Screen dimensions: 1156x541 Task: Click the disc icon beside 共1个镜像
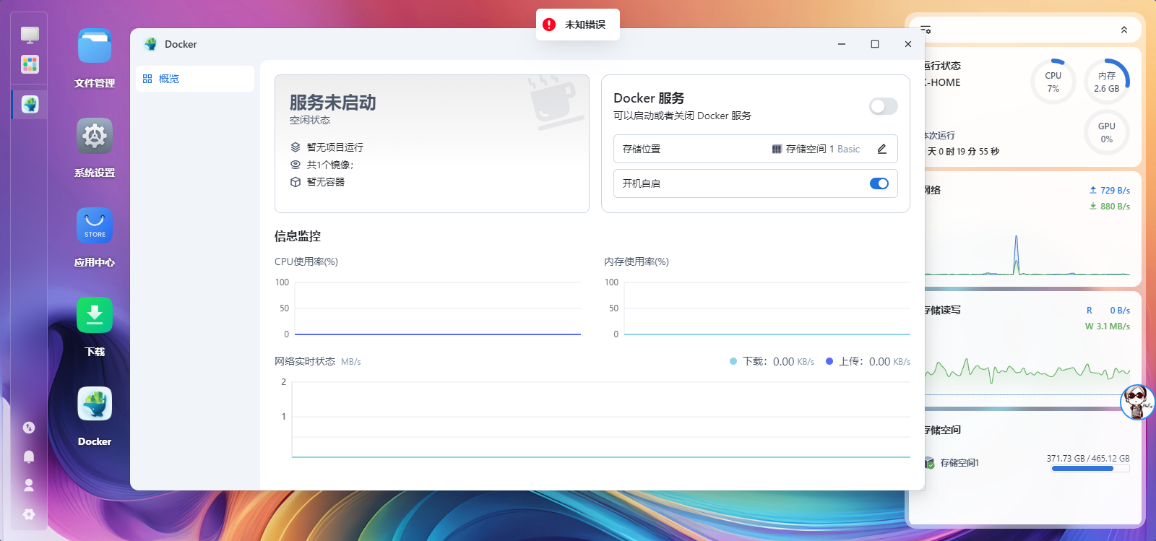click(x=296, y=165)
